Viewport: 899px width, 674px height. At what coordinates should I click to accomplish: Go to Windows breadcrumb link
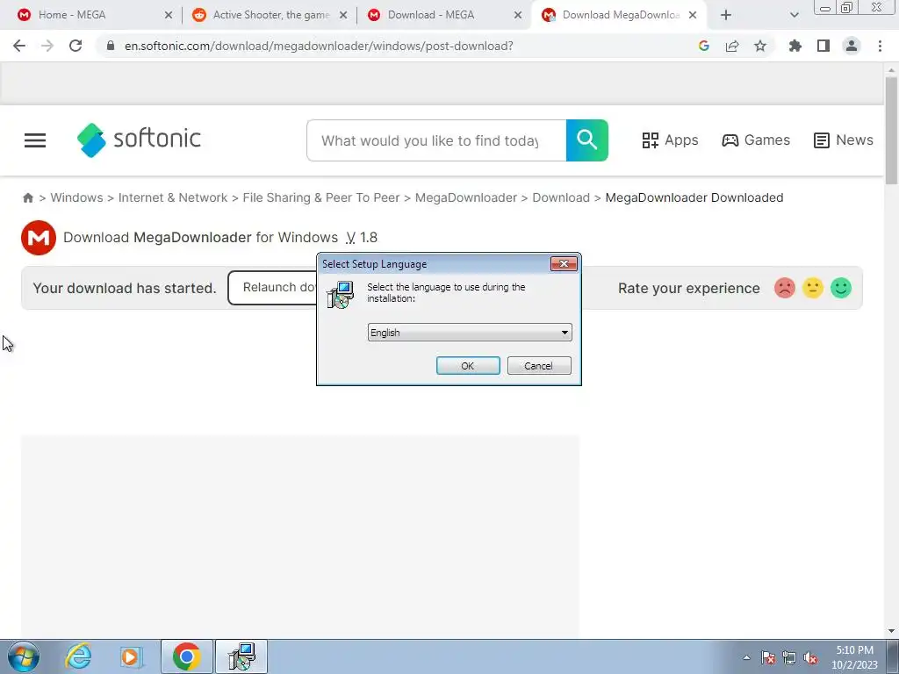(77, 197)
